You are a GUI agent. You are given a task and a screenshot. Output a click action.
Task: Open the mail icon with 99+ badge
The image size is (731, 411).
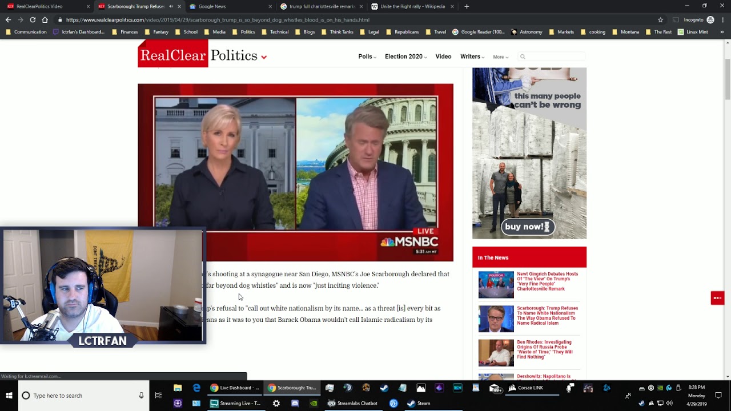(x=495, y=388)
